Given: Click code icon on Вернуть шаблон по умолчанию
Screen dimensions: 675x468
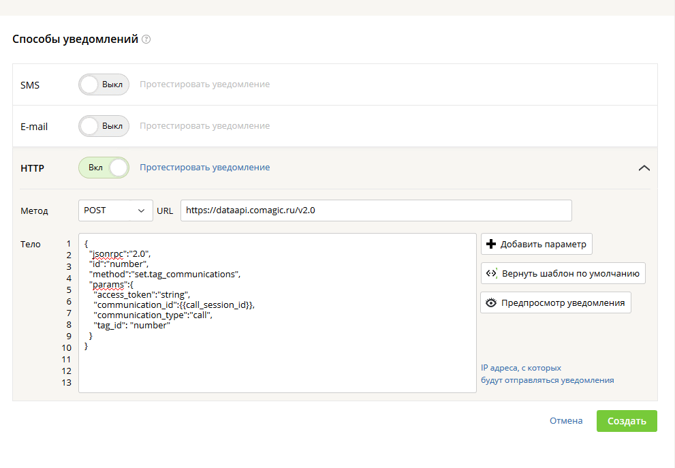Looking at the screenshot, I should coord(492,273).
